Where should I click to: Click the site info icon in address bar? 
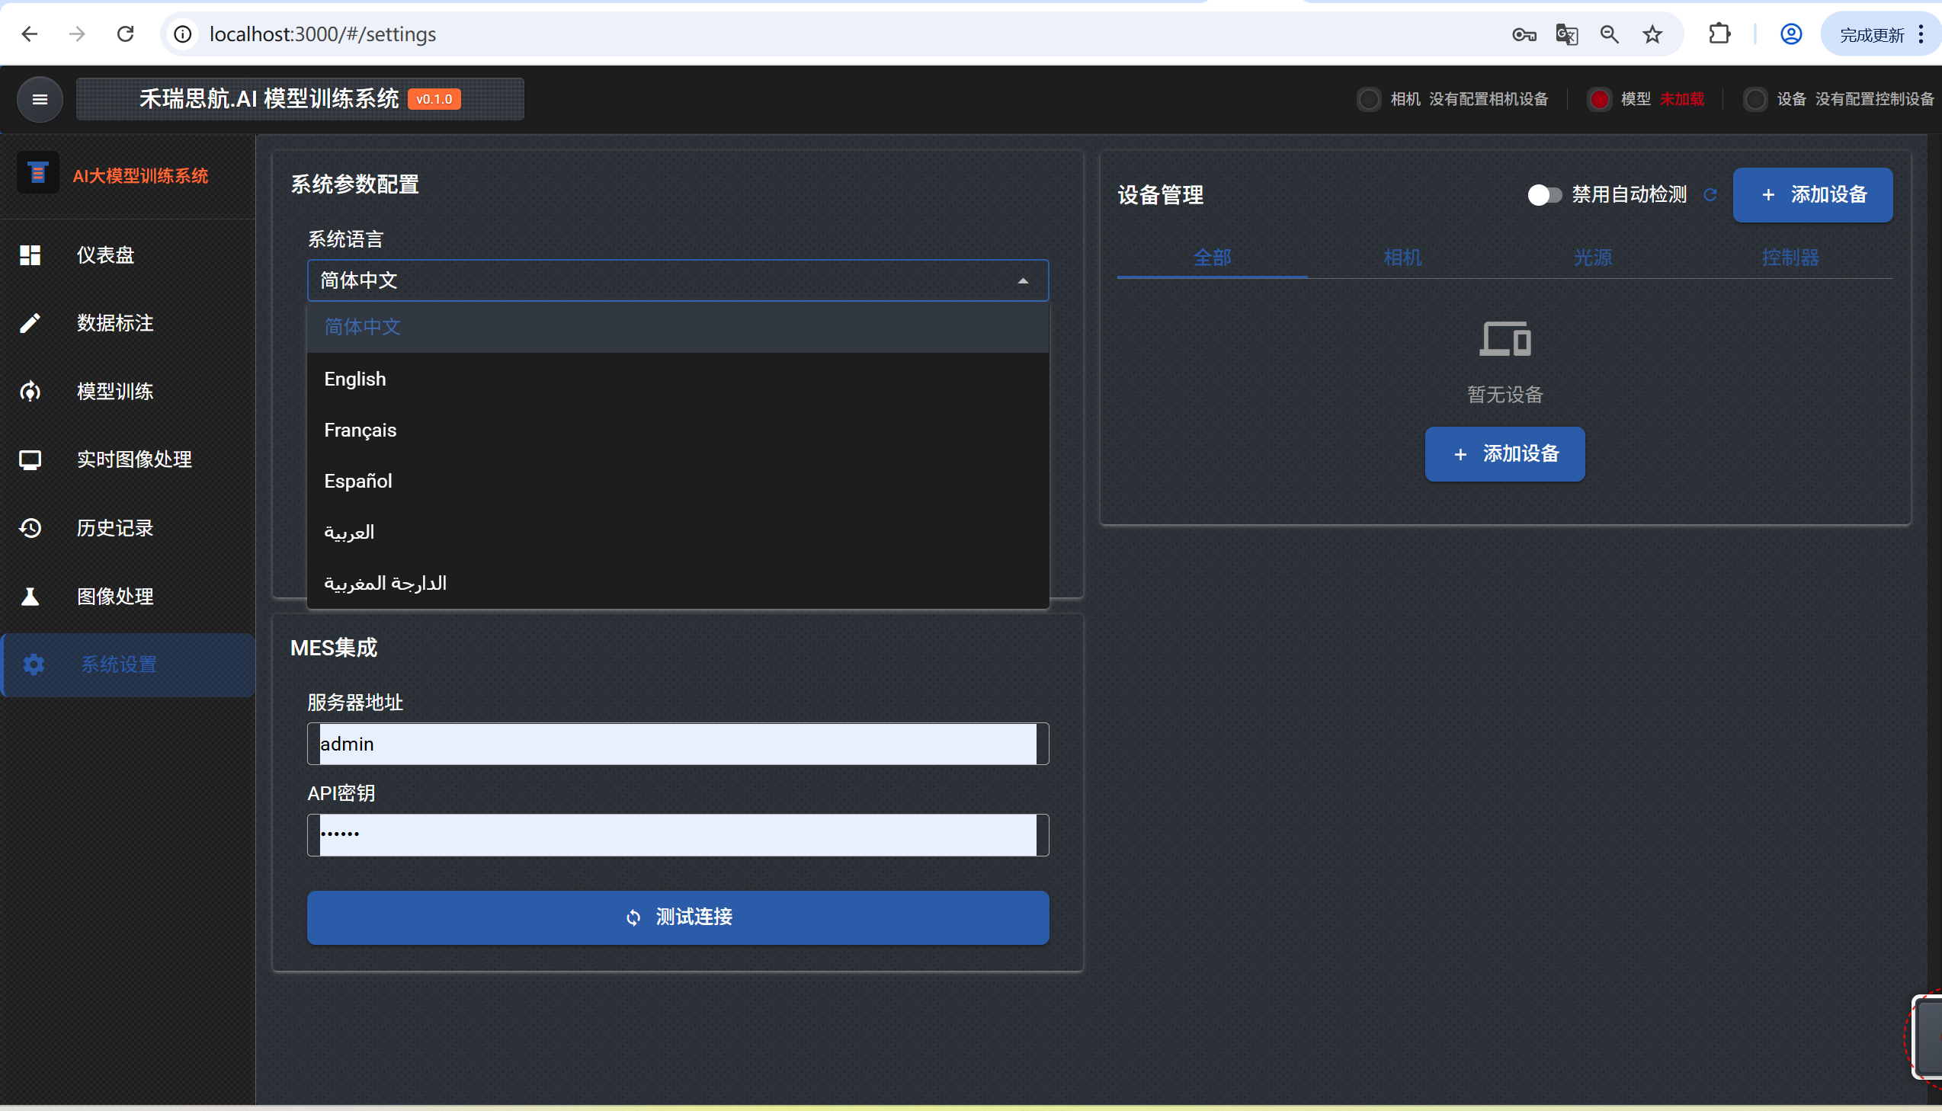click(183, 34)
